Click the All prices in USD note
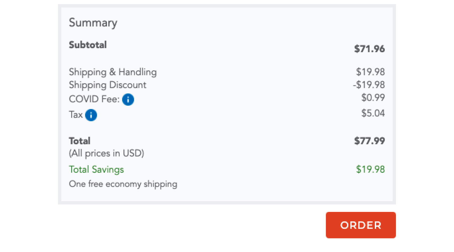The width and height of the screenshot is (454, 252). coord(106,153)
